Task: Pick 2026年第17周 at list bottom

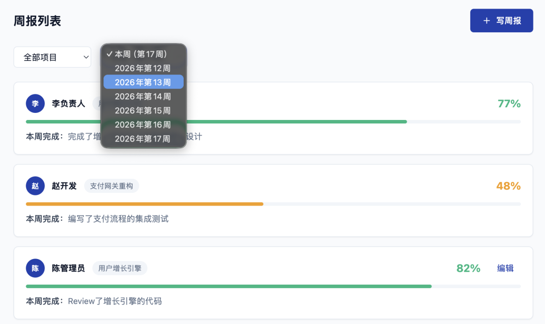Action: [x=143, y=139]
